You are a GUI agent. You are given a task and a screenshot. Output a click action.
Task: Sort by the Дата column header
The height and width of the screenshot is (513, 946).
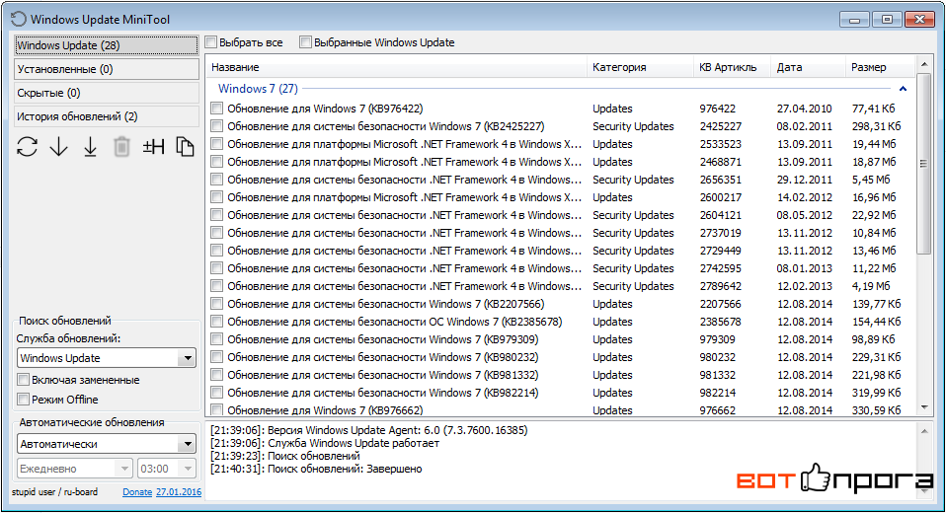pyautogui.click(x=808, y=67)
